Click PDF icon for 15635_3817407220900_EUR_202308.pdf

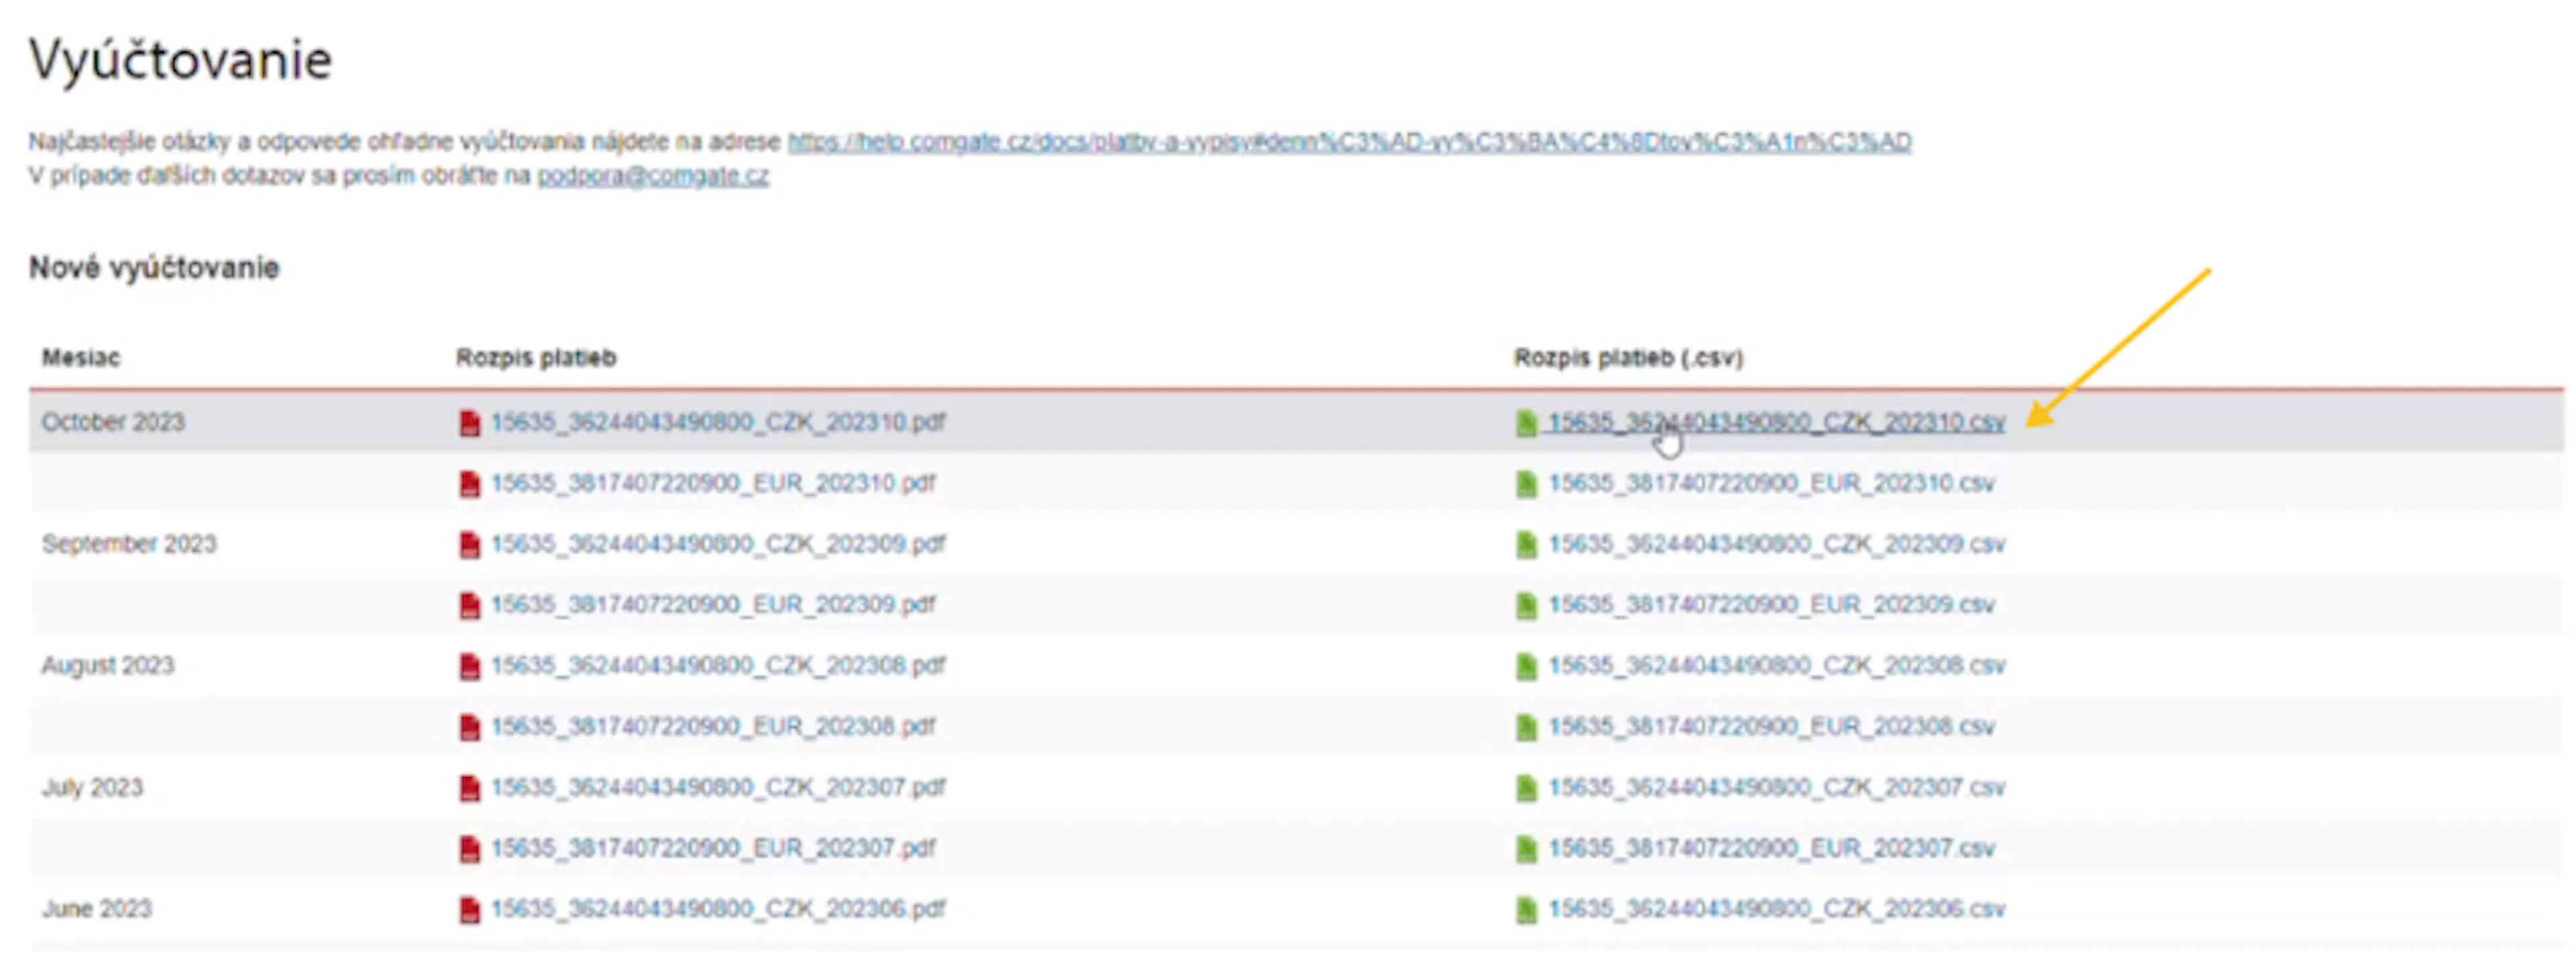coord(469,728)
